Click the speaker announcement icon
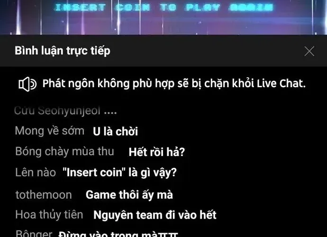The image size is (327, 237). click(27, 84)
